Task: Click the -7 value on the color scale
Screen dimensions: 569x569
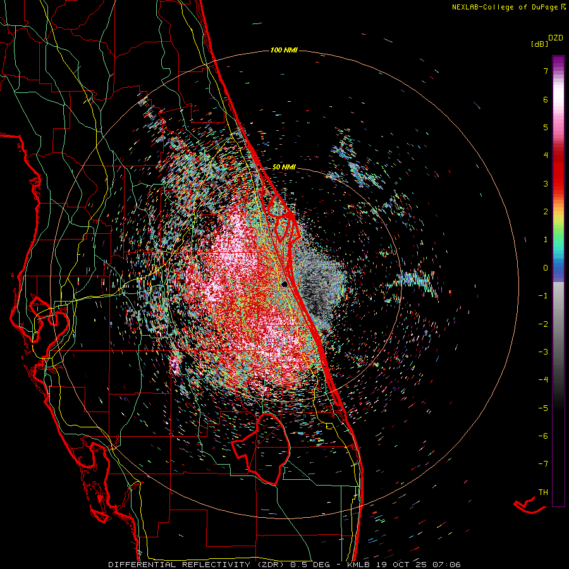Action: click(543, 464)
